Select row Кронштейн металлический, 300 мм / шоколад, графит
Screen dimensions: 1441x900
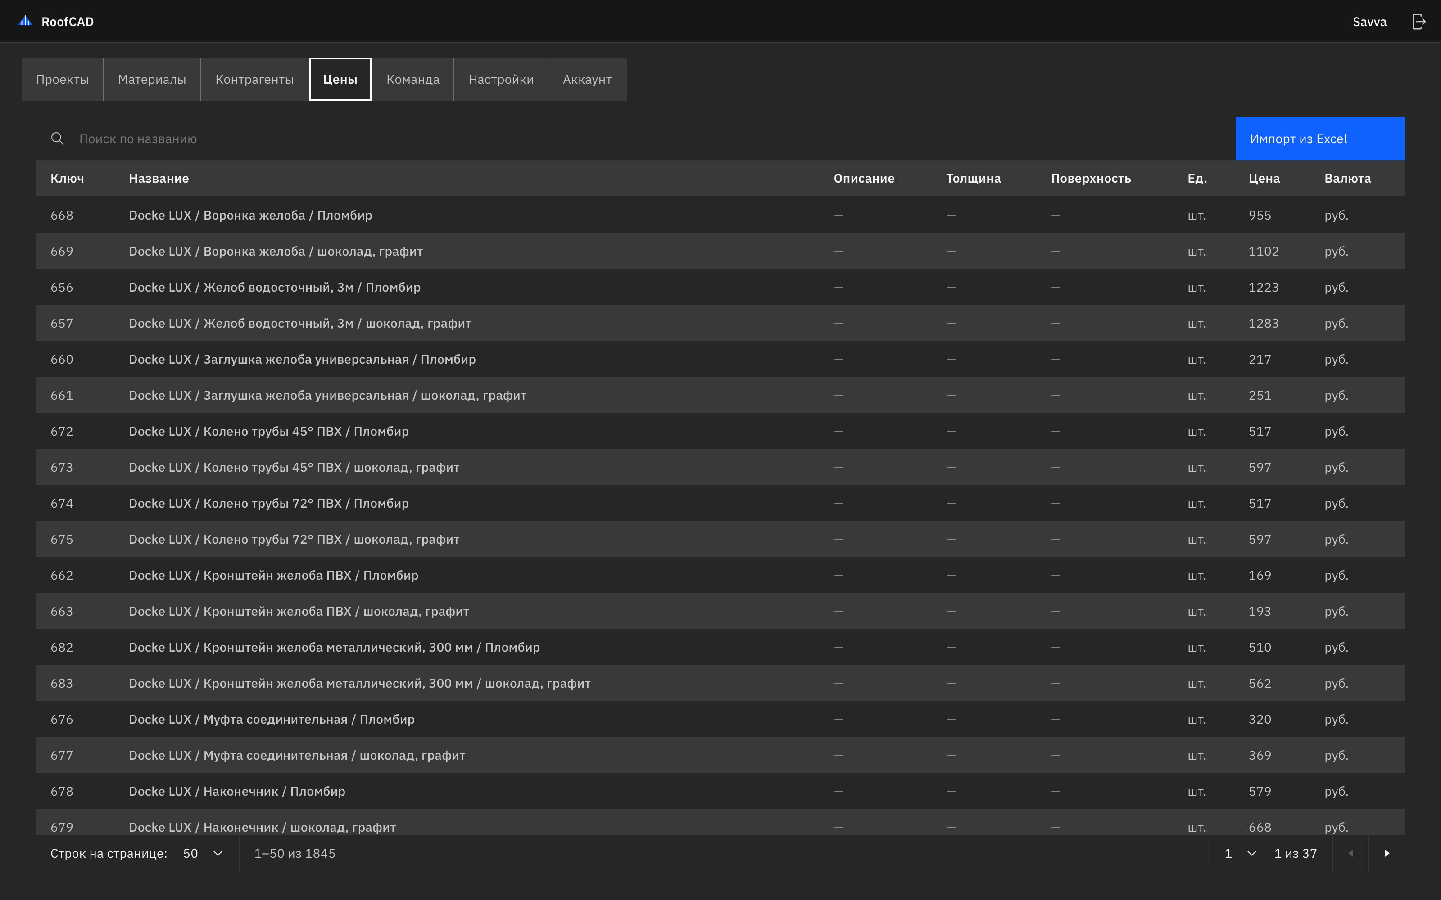(720, 684)
